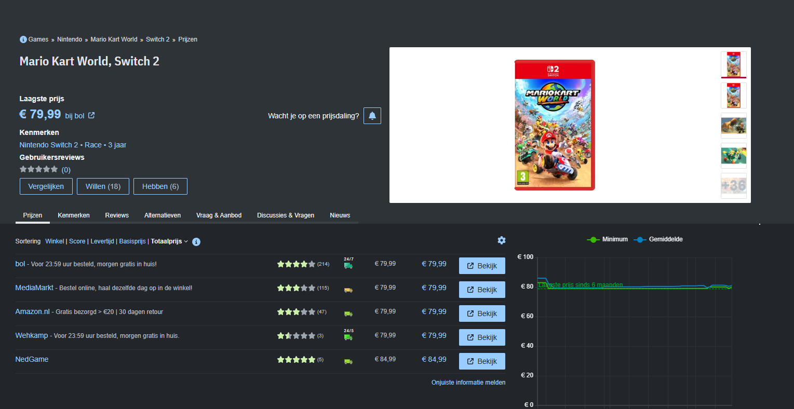Click Bekijk button for NedGame
The image size is (794, 409).
(482, 361)
